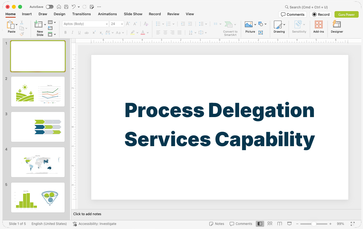Open the Drawing tool
Screen dimensions: 363x229
[278, 25]
